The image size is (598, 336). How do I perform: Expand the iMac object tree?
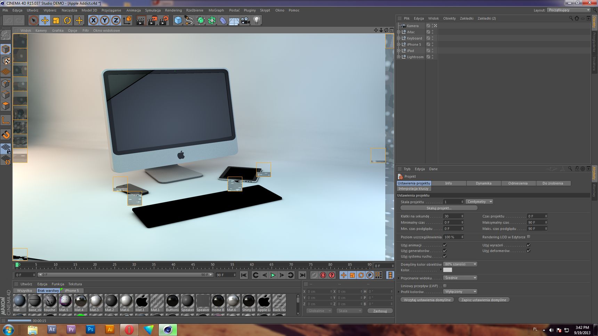click(x=399, y=32)
